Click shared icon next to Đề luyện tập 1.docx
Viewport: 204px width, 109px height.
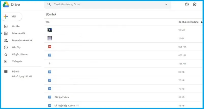(78, 105)
